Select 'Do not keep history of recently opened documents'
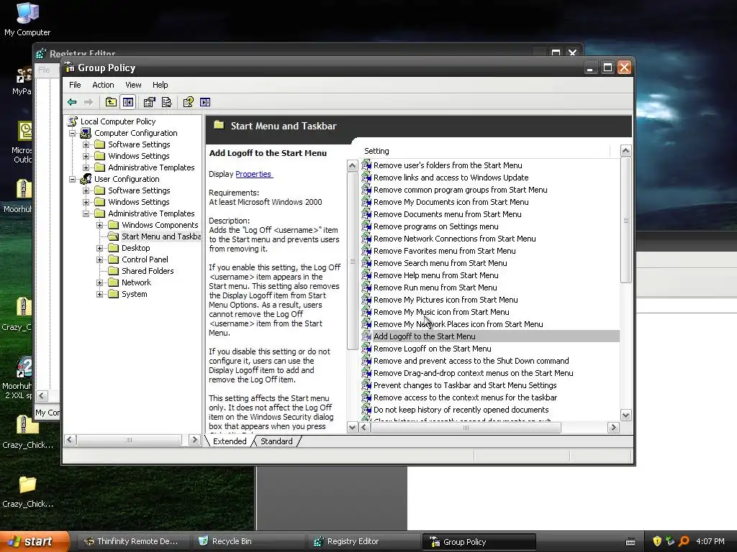The width and height of the screenshot is (737, 552). (x=461, y=409)
